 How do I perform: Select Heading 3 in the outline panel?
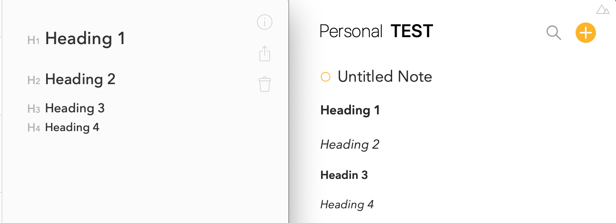tap(75, 108)
